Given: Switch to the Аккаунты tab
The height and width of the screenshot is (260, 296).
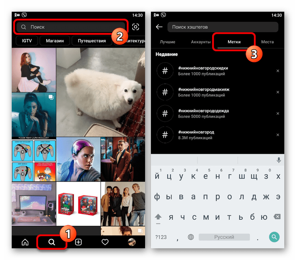Looking at the screenshot, I should coord(201,42).
